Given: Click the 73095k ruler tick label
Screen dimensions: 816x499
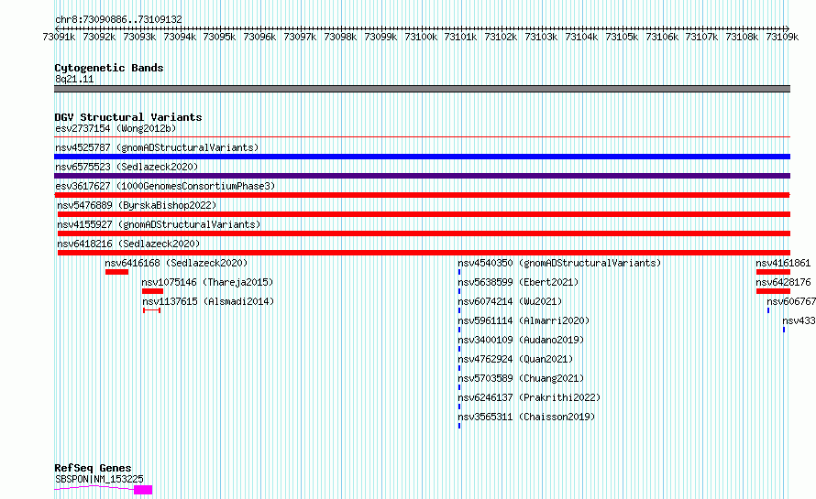Looking at the screenshot, I should click(219, 37).
